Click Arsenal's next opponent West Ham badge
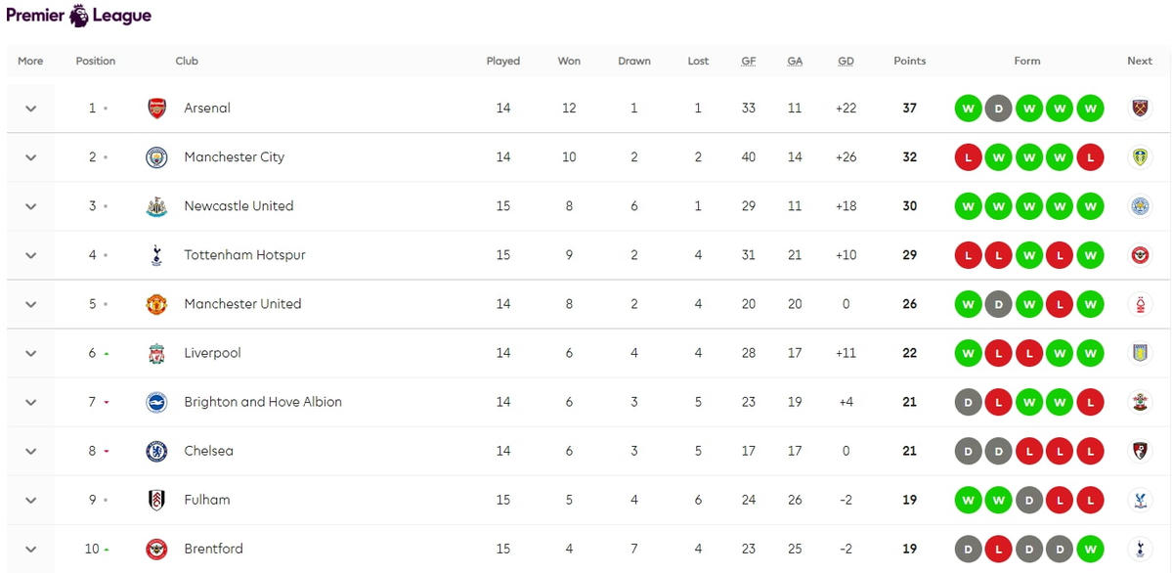 pos(1140,109)
